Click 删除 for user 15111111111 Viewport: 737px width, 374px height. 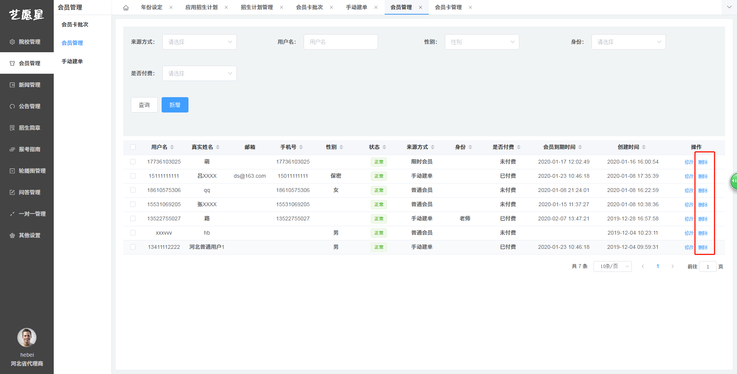(x=703, y=176)
